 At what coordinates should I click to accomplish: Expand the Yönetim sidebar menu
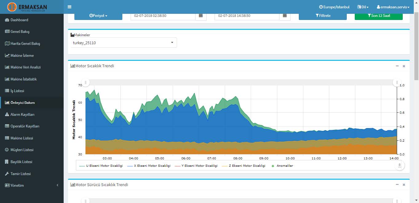[x=32, y=185]
